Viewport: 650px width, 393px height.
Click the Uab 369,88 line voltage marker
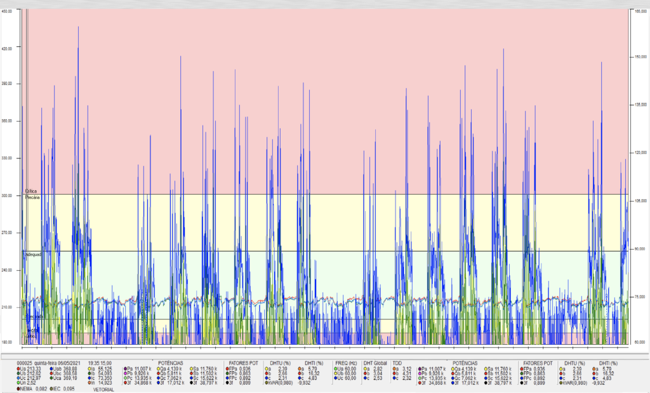51,368
